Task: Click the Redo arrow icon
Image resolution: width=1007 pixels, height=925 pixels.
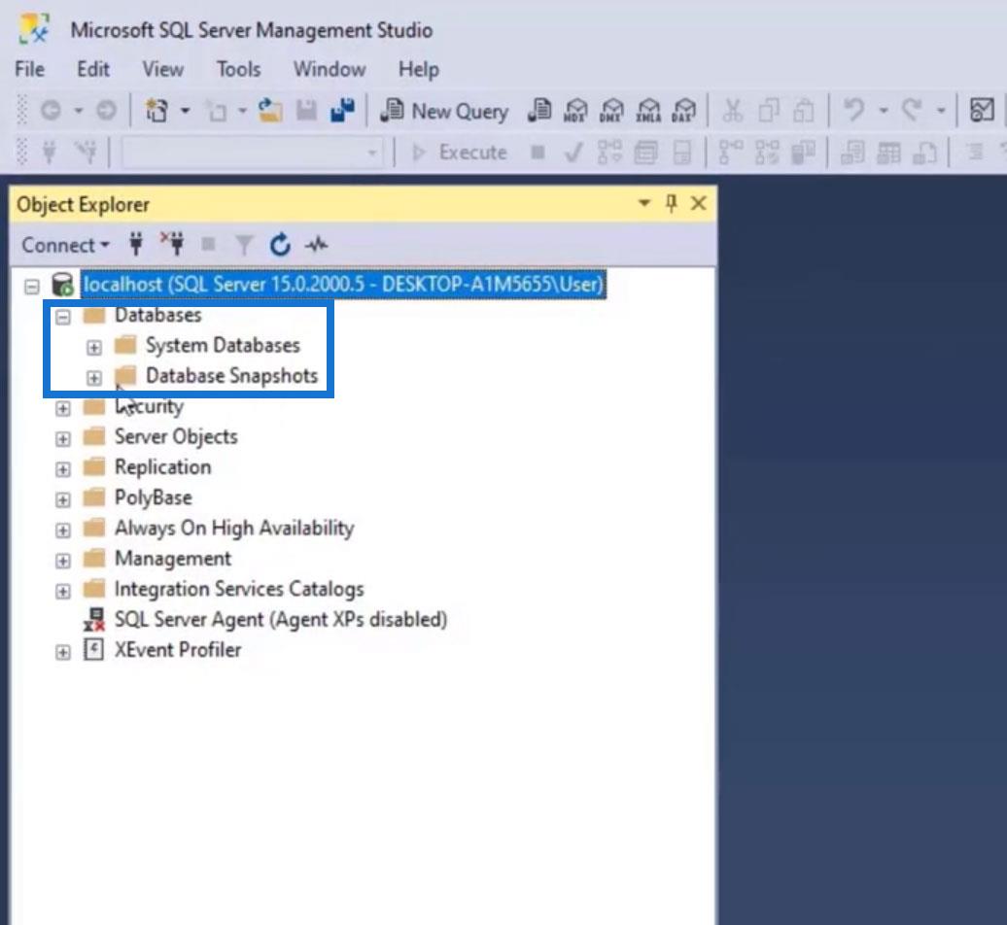Action: [x=912, y=111]
